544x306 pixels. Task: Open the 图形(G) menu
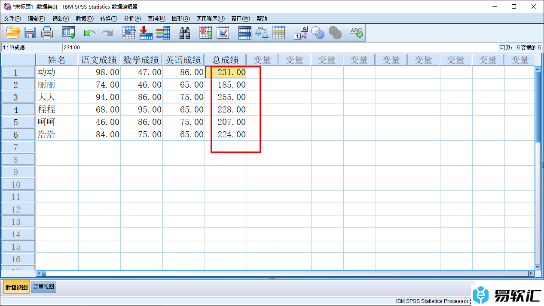(x=181, y=18)
